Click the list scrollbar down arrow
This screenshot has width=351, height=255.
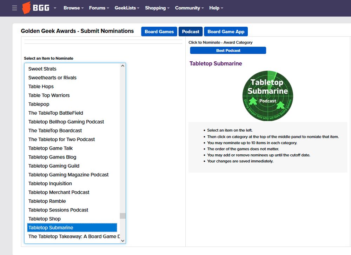pos(122,241)
